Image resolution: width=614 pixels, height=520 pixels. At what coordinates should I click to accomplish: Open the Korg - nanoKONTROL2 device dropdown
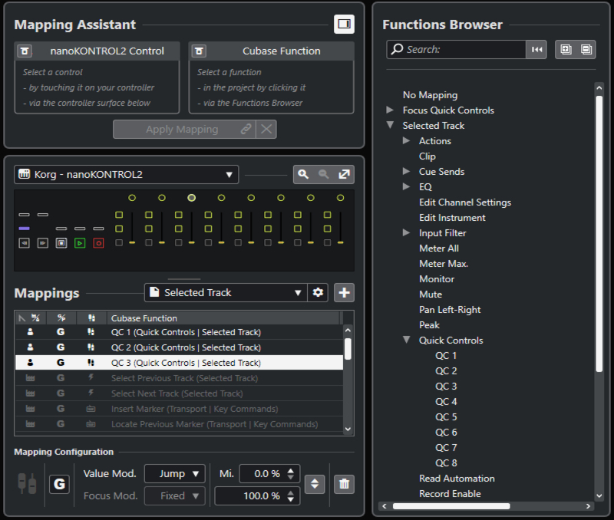tap(126, 175)
